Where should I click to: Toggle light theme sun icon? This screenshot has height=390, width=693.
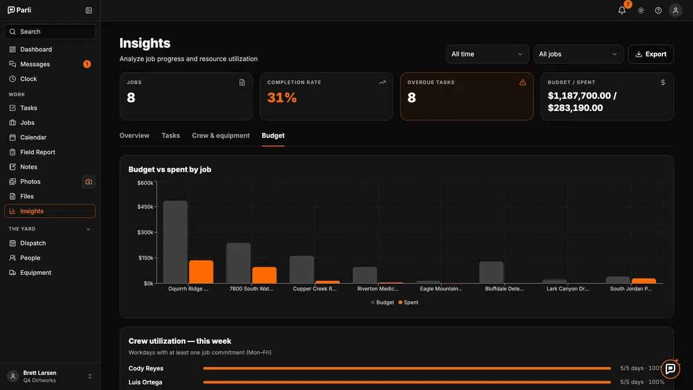pyautogui.click(x=641, y=10)
